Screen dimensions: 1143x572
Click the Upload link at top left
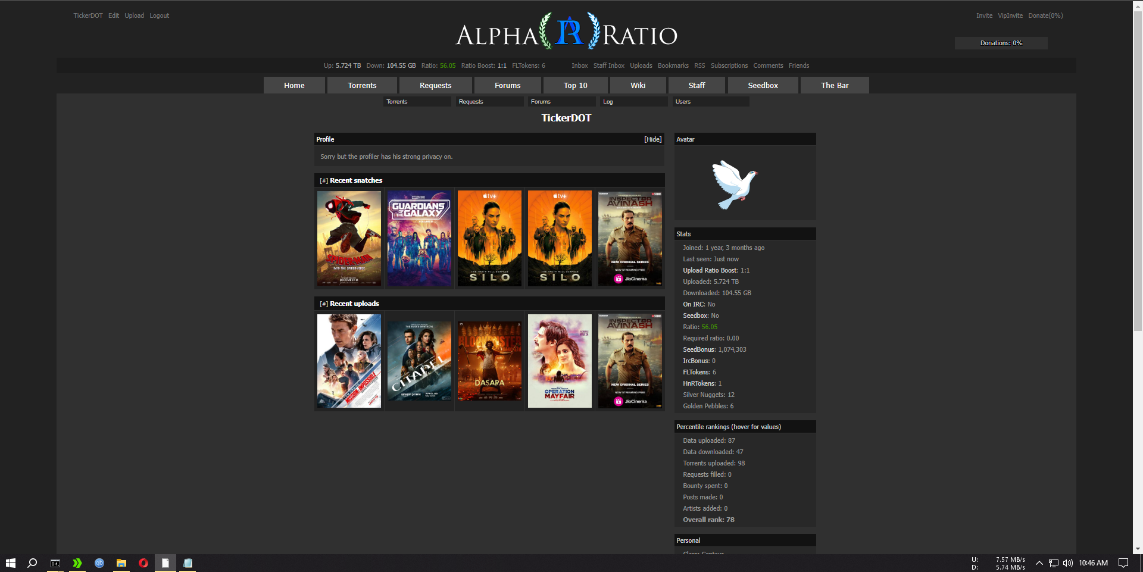(x=134, y=15)
